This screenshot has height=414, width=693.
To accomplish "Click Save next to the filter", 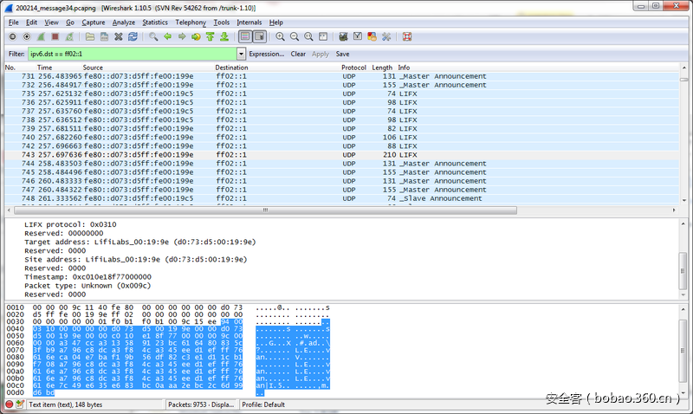I will [x=342, y=54].
